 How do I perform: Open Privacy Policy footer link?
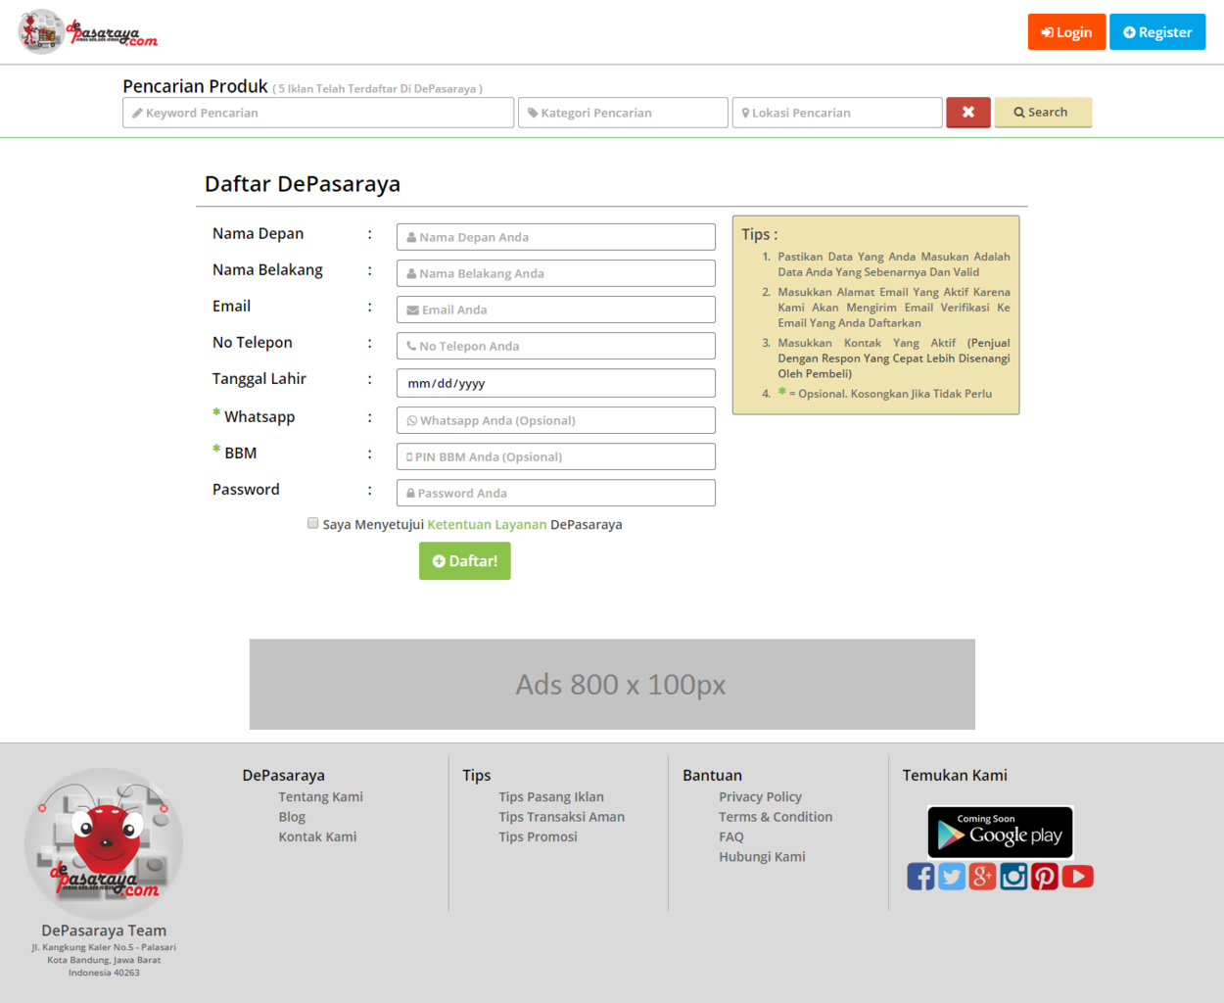pyautogui.click(x=760, y=797)
